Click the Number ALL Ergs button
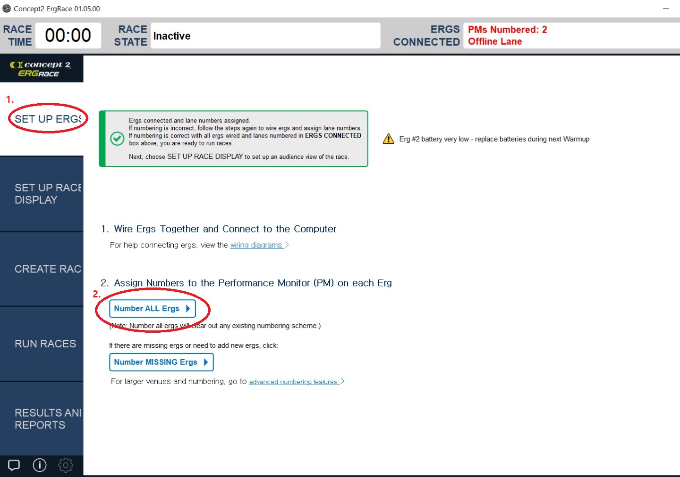 coord(153,309)
